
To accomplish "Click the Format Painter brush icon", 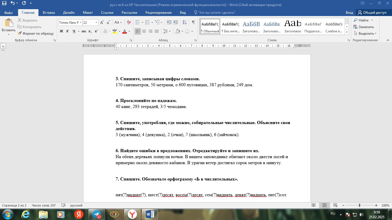I will (x=20, y=34).
